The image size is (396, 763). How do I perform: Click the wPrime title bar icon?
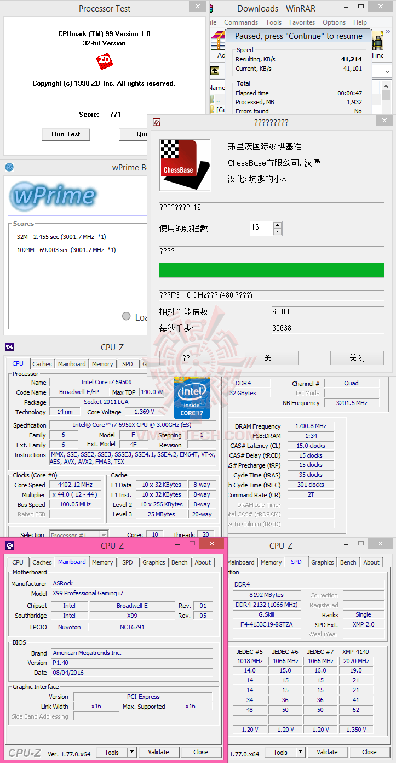tap(9, 168)
